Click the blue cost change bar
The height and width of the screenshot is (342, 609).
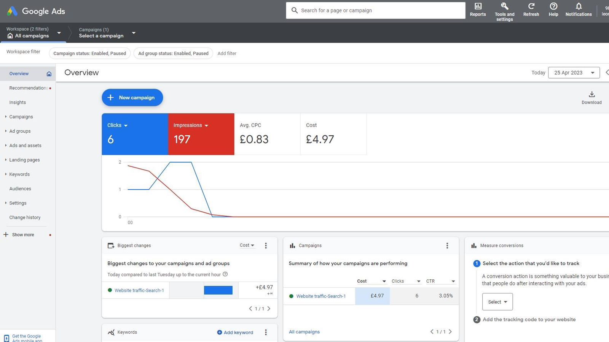coord(218,290)
